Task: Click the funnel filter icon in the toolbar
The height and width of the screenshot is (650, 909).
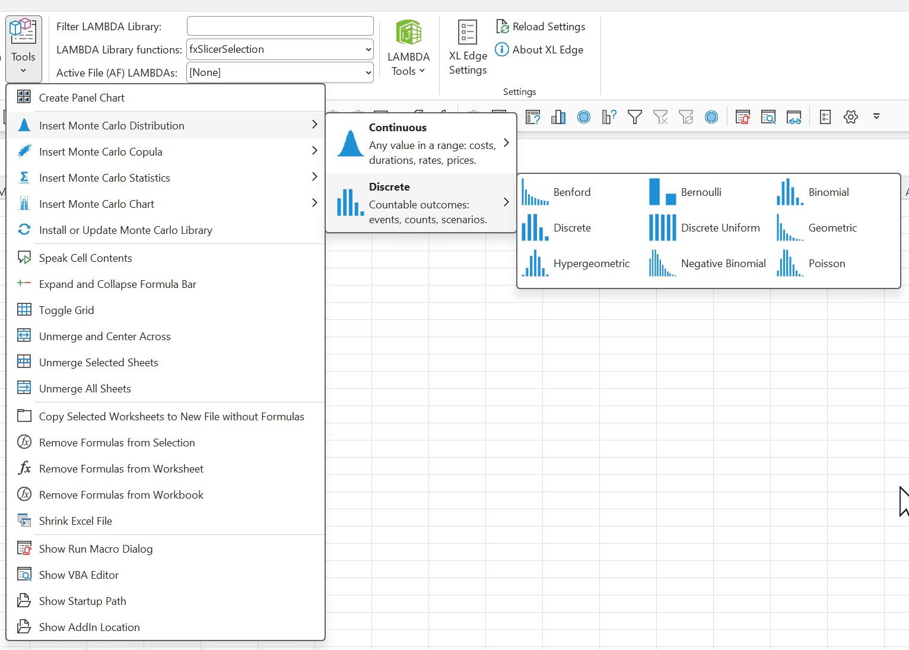Action: (x=635, y=117)
